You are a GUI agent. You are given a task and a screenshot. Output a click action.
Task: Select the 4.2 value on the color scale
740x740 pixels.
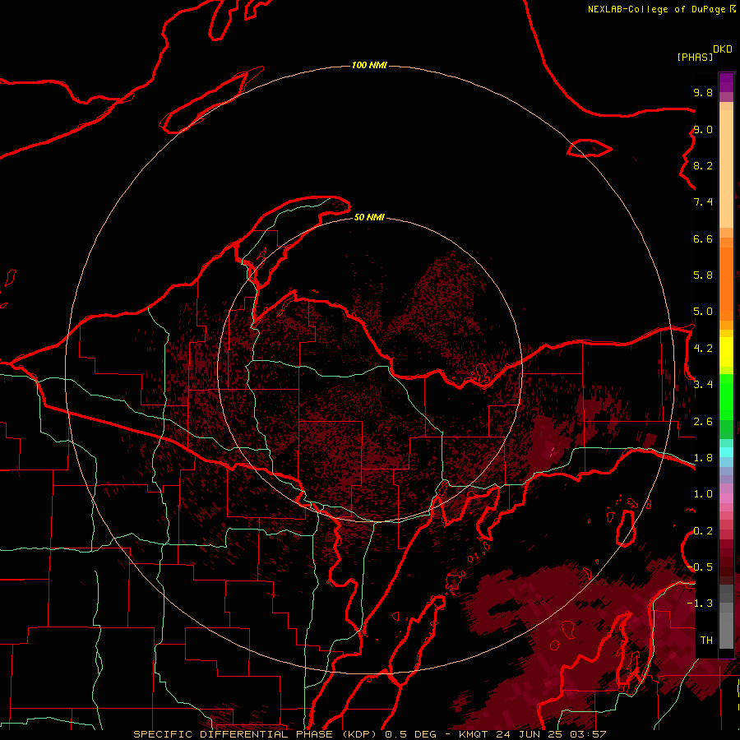[703, 349]
